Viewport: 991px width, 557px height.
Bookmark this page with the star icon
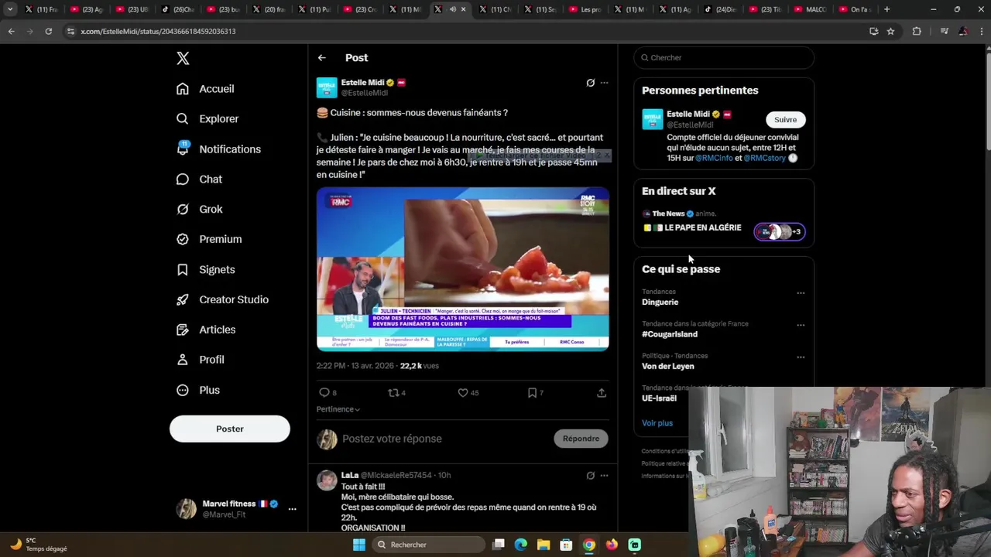[890, 31]
